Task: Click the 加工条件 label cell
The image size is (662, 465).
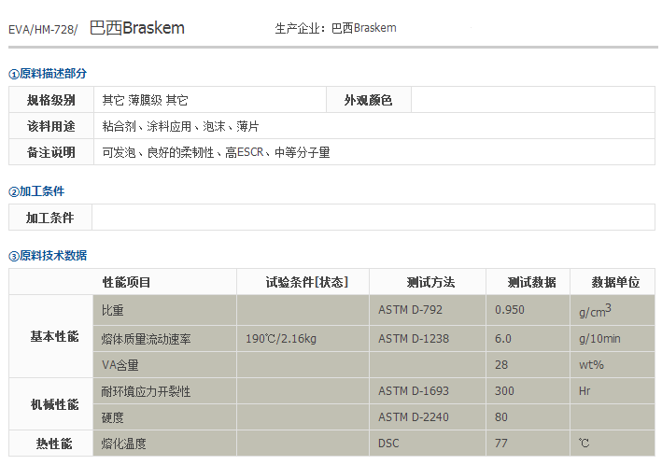Action: [50, 218]
